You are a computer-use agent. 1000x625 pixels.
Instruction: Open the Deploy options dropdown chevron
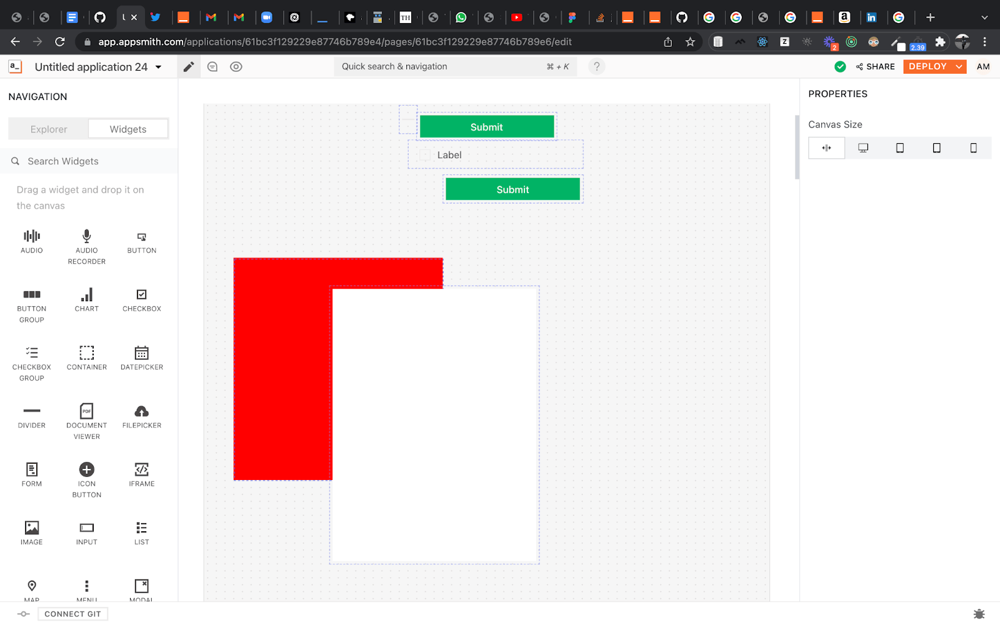pyautogui.click(x=959, y=67)
